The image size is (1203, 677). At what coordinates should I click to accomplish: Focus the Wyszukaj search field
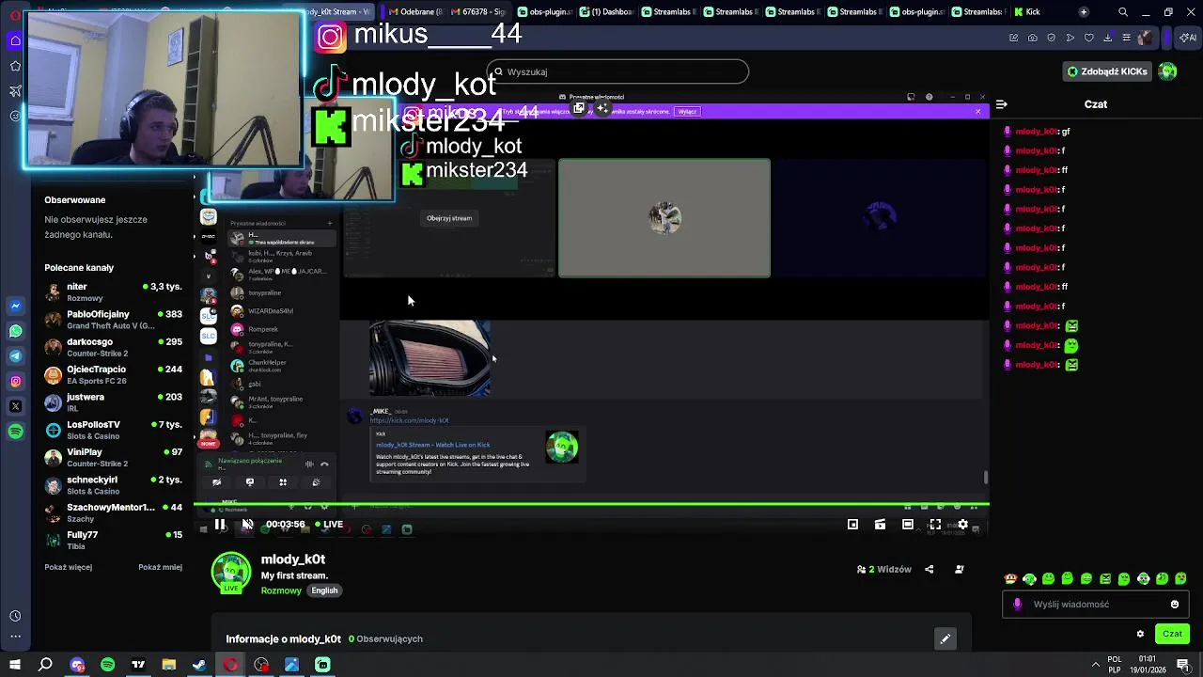point(617,71)
